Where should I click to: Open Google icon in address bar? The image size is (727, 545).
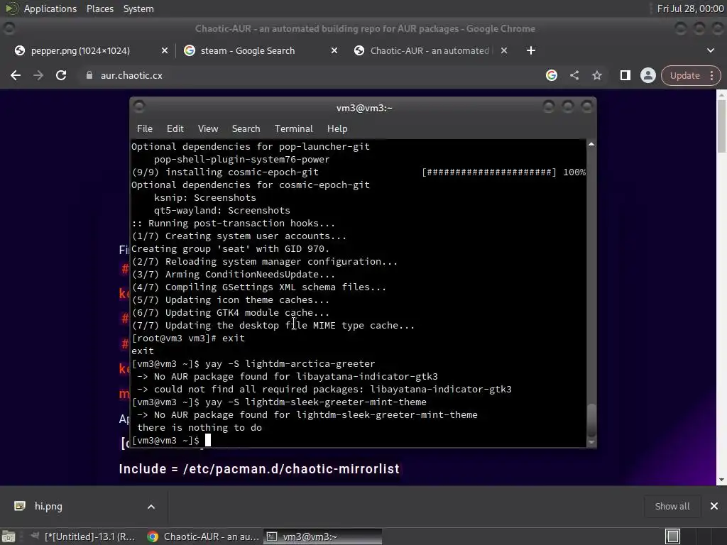point(551,75)
